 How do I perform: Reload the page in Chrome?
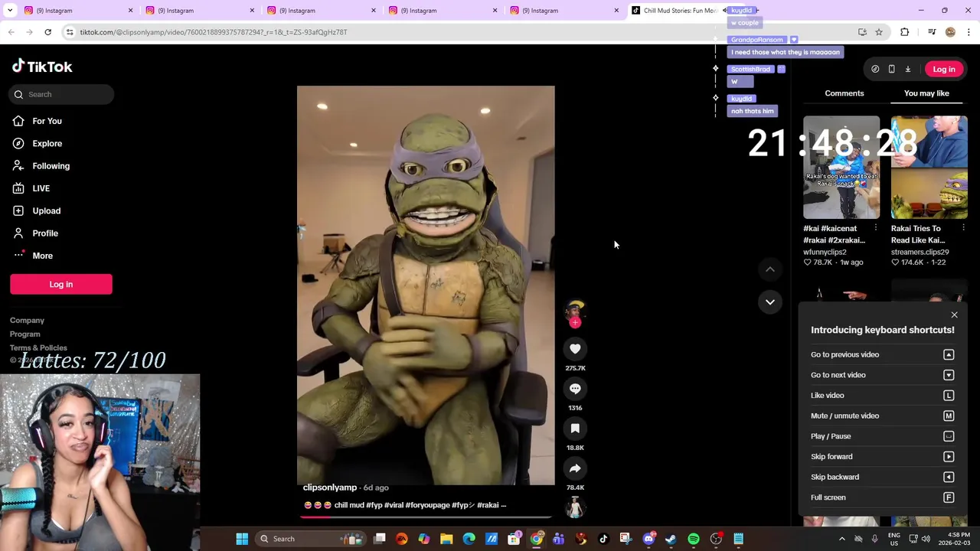[47, 32]
